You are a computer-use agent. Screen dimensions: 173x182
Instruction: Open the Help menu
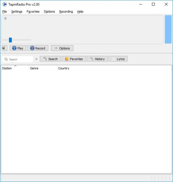pos(80,12)
